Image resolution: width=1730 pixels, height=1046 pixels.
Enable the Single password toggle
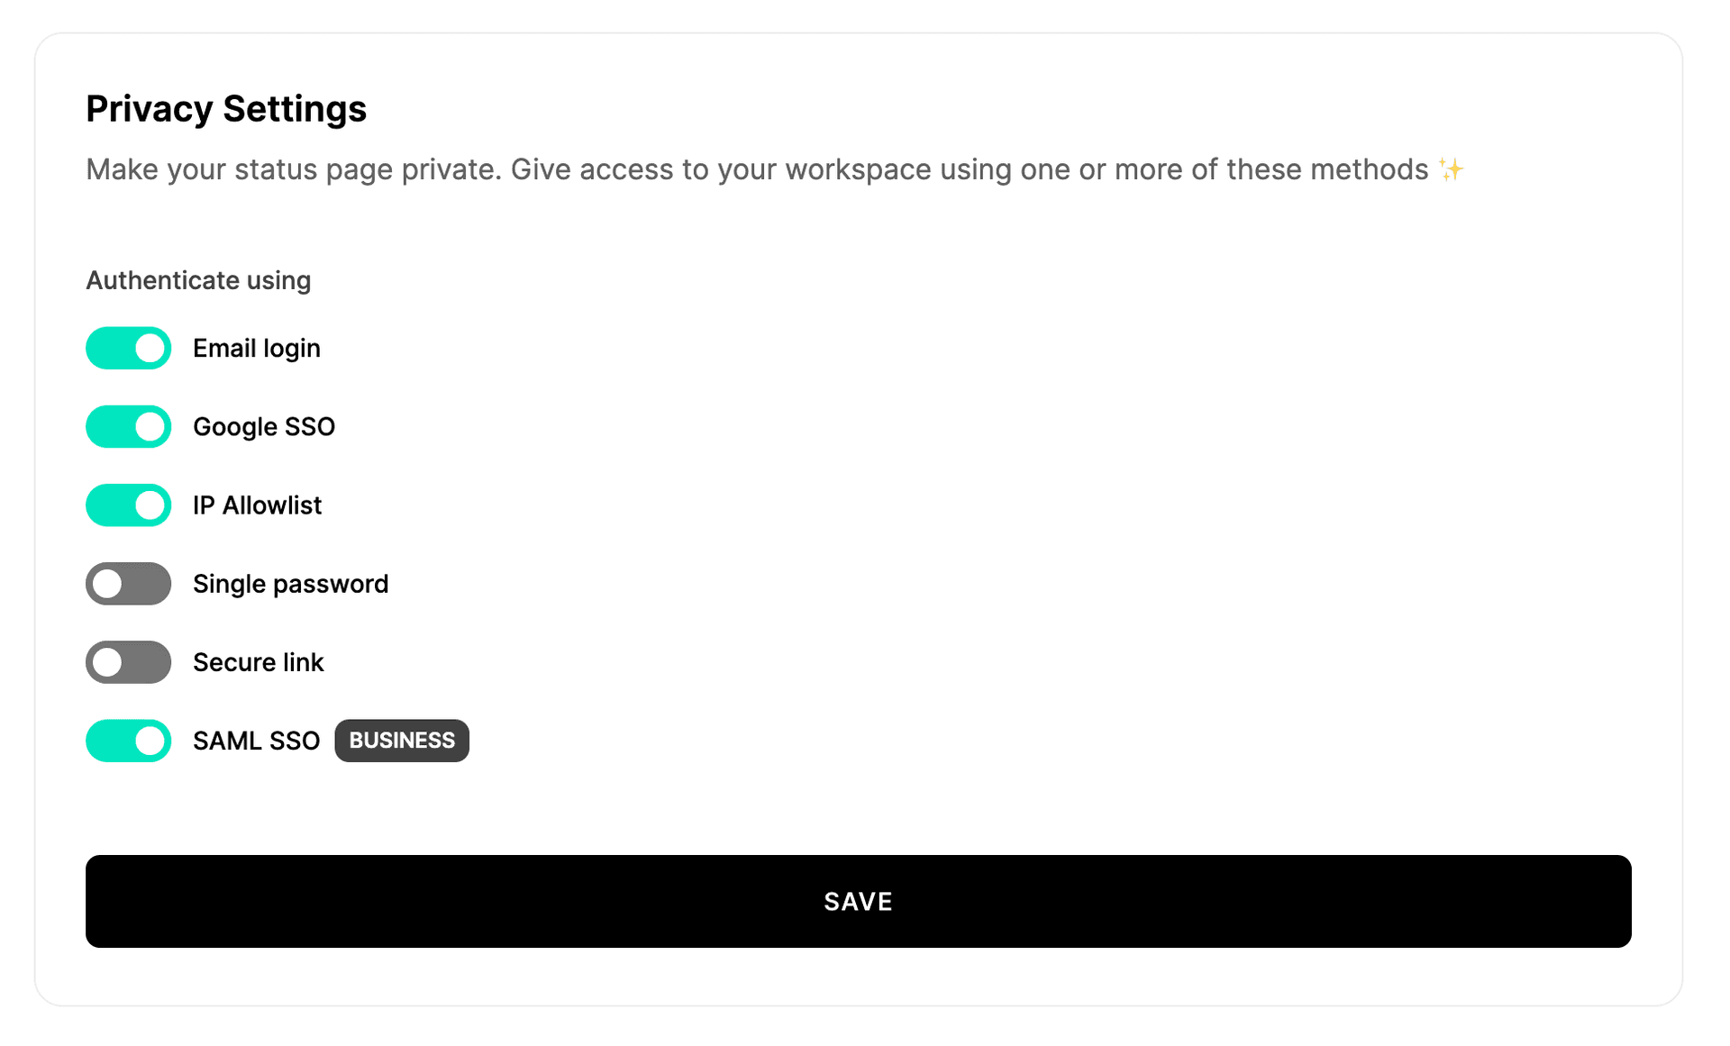tap(127, 584)
